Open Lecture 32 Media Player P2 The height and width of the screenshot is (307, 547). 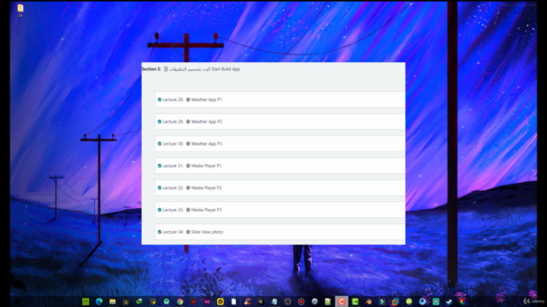280,188
